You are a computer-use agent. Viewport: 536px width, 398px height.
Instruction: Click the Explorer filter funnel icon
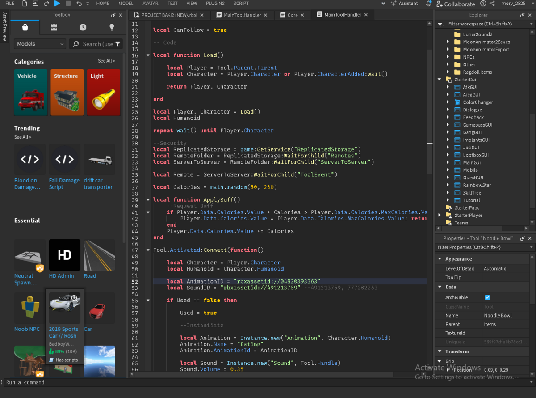tap(441, 24)
